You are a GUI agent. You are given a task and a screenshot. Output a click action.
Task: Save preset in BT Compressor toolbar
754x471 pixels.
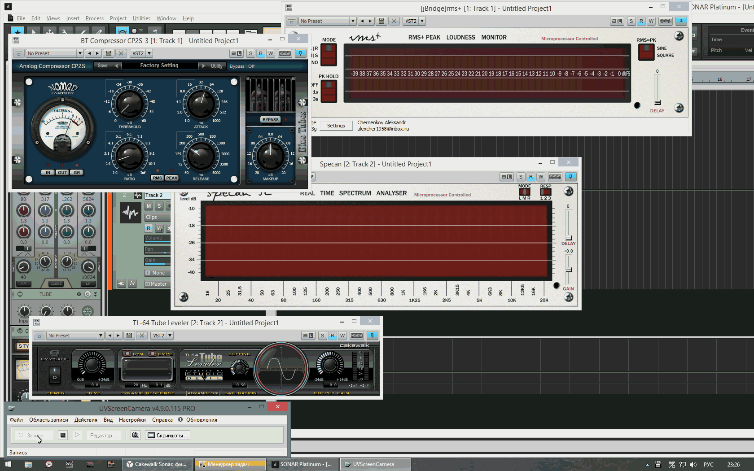point(108,53)
